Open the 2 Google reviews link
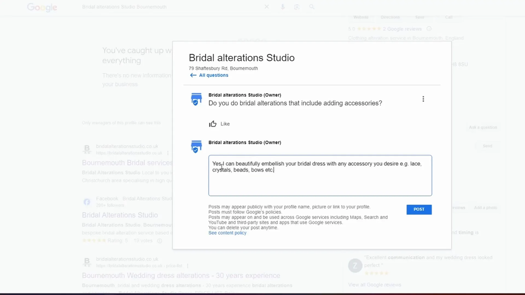 402,29
